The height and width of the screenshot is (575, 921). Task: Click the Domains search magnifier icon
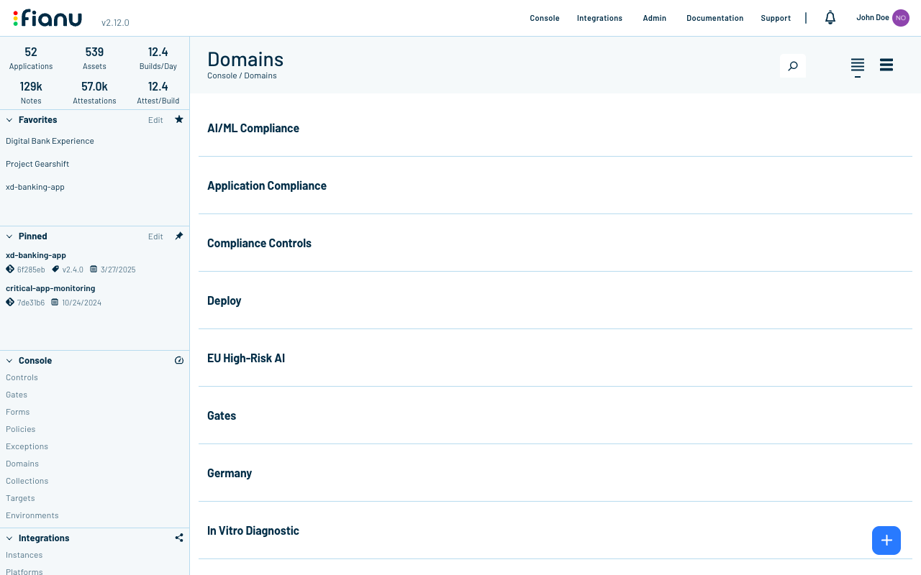(x=793, y=66)
